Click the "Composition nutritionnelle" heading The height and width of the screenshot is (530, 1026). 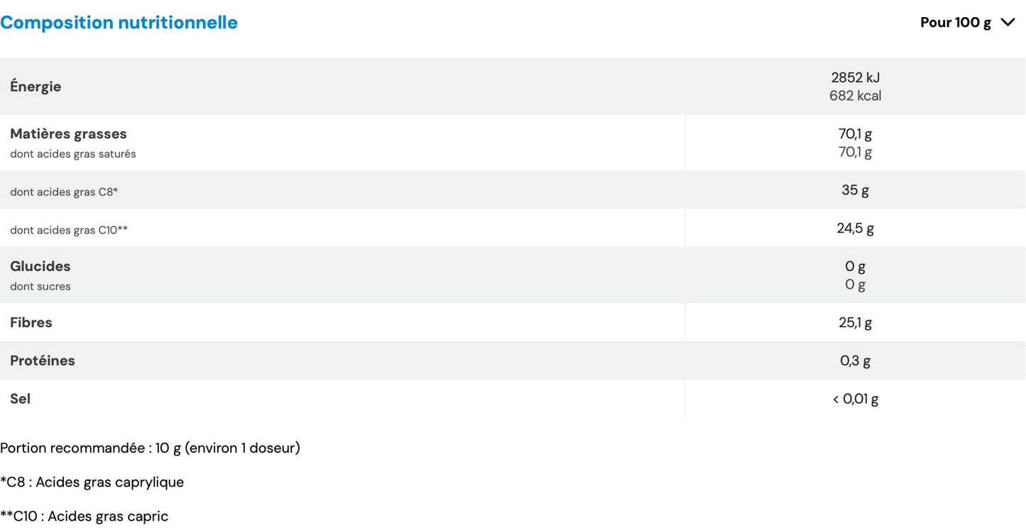[x=119, y=23]
